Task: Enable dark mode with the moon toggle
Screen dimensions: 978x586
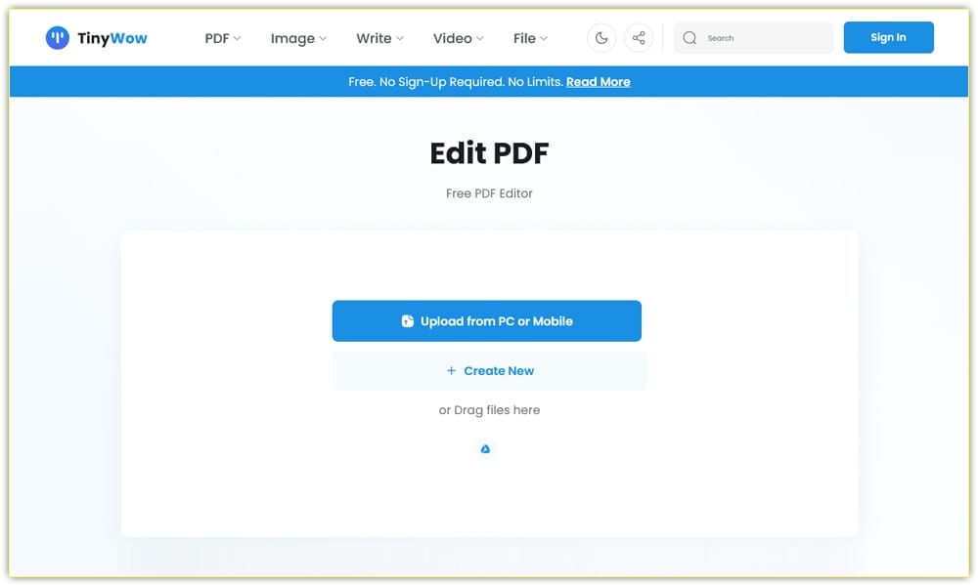Action: 600,37
